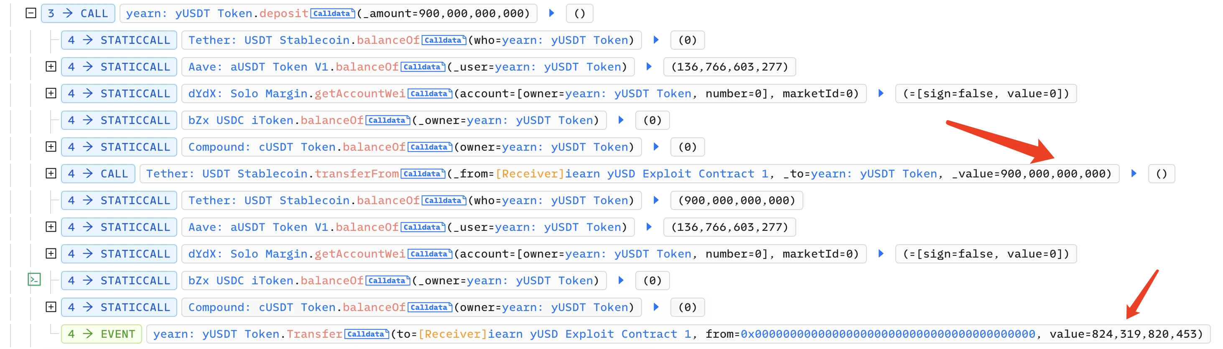Click the Calldata badge on yUSDT deposit
This screenshot has width=1223, height=349.
[x=332, y=14]
